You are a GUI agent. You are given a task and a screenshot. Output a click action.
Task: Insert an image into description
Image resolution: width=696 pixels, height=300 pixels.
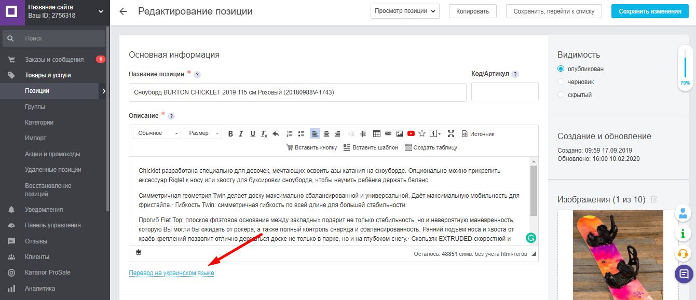point(400,133)
